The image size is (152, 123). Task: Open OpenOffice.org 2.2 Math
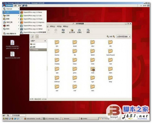click(33, 26)
